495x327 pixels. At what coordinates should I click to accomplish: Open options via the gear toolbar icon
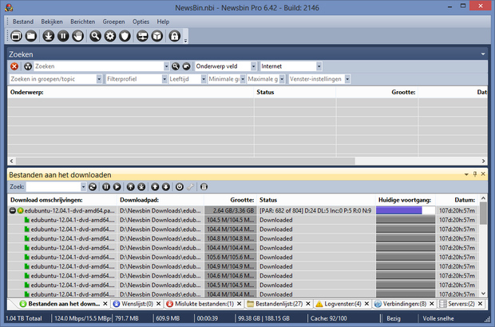tap(110, 36)
